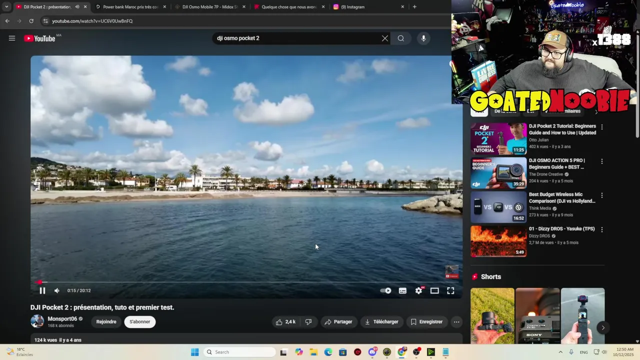
Task: Show hidden system tray icons
Action: coord(560,352)
